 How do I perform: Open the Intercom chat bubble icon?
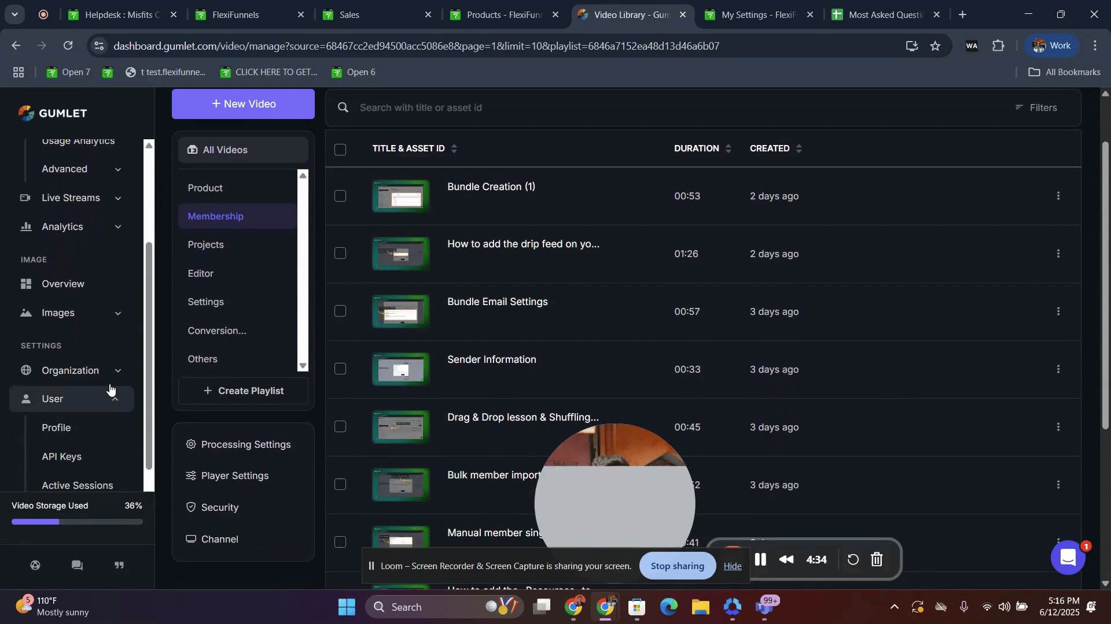click(x=1068, y=558)
